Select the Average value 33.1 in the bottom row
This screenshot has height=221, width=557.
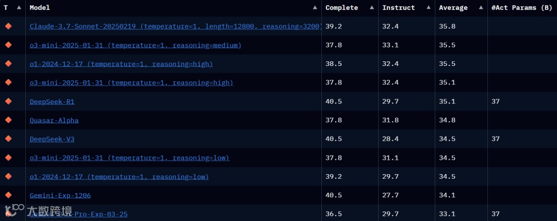point(447,214)
